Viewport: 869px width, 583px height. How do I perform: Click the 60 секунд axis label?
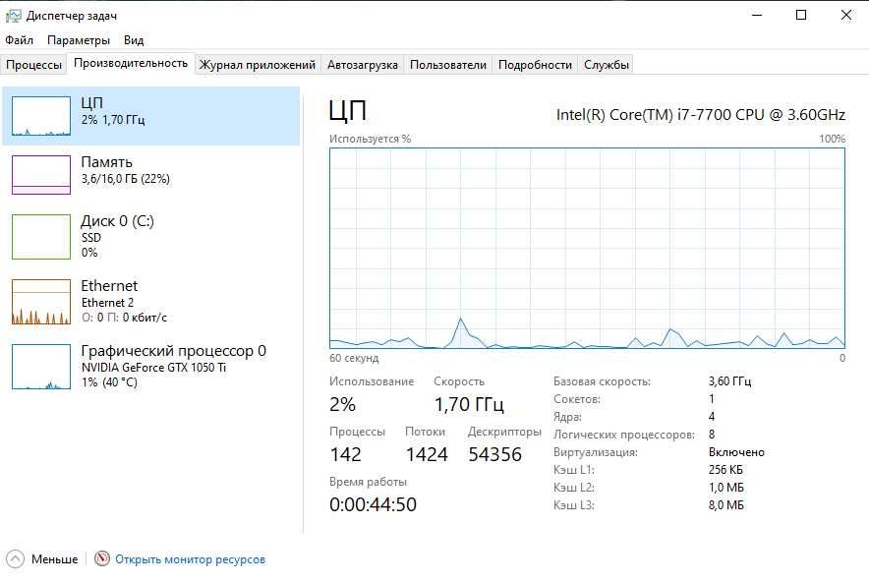point(354,358)
